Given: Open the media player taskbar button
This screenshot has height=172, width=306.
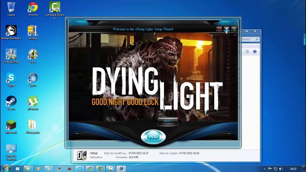Looking at the screenshot, I should click(38, 169).
